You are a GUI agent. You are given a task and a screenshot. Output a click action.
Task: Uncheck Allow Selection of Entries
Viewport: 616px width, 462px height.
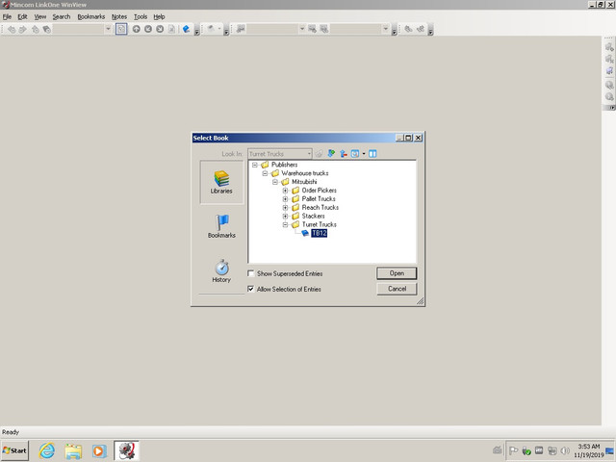point(250,289)
